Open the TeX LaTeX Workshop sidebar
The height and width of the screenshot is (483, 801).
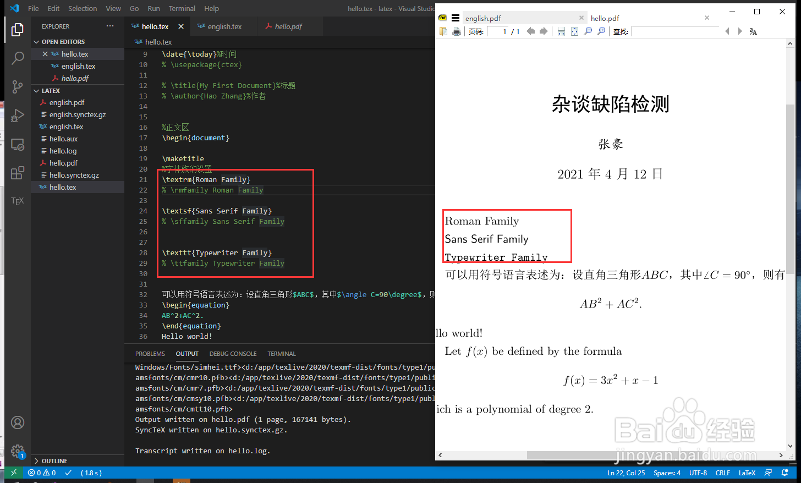point(18,201)
